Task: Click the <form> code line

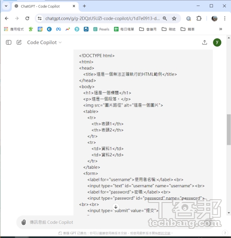Action: [91, 173]
